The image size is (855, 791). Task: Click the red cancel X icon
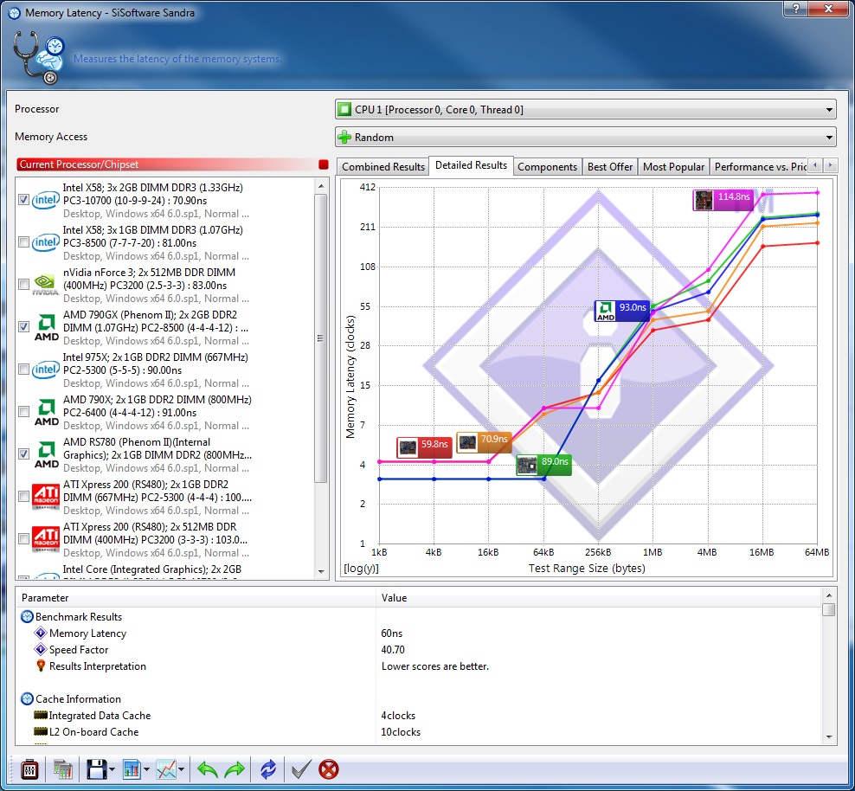click(x=329, y=769)
